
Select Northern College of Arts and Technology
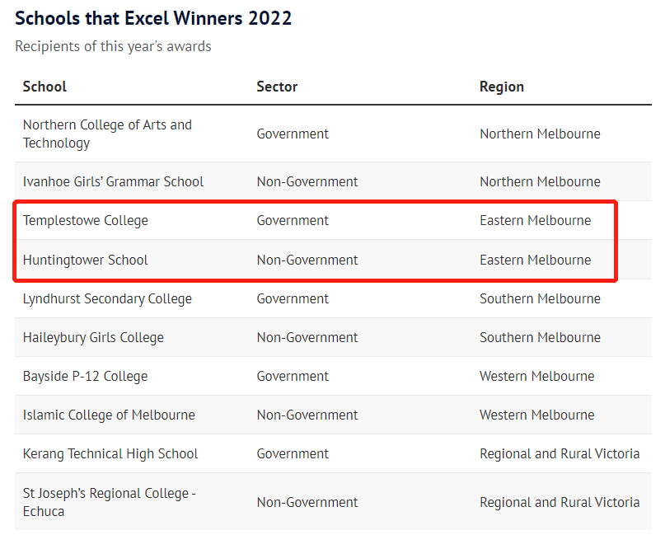tap(107, 134)
